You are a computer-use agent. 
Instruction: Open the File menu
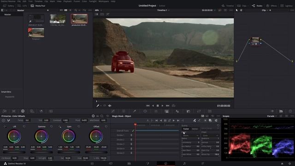(19, 1)
